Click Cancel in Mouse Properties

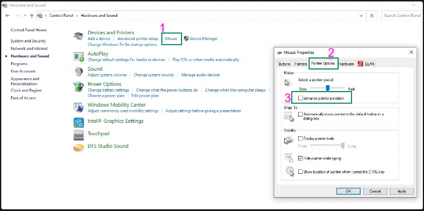point(375,191)
